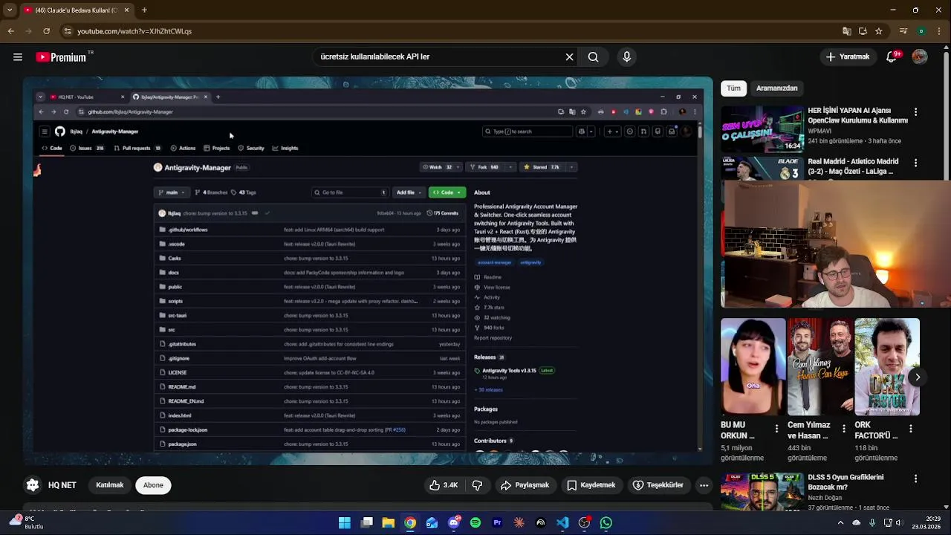The width and height of the screenshot is (951, 535).
Task: Click the Chrome address bar URL
Action: [x=134, y=31]
